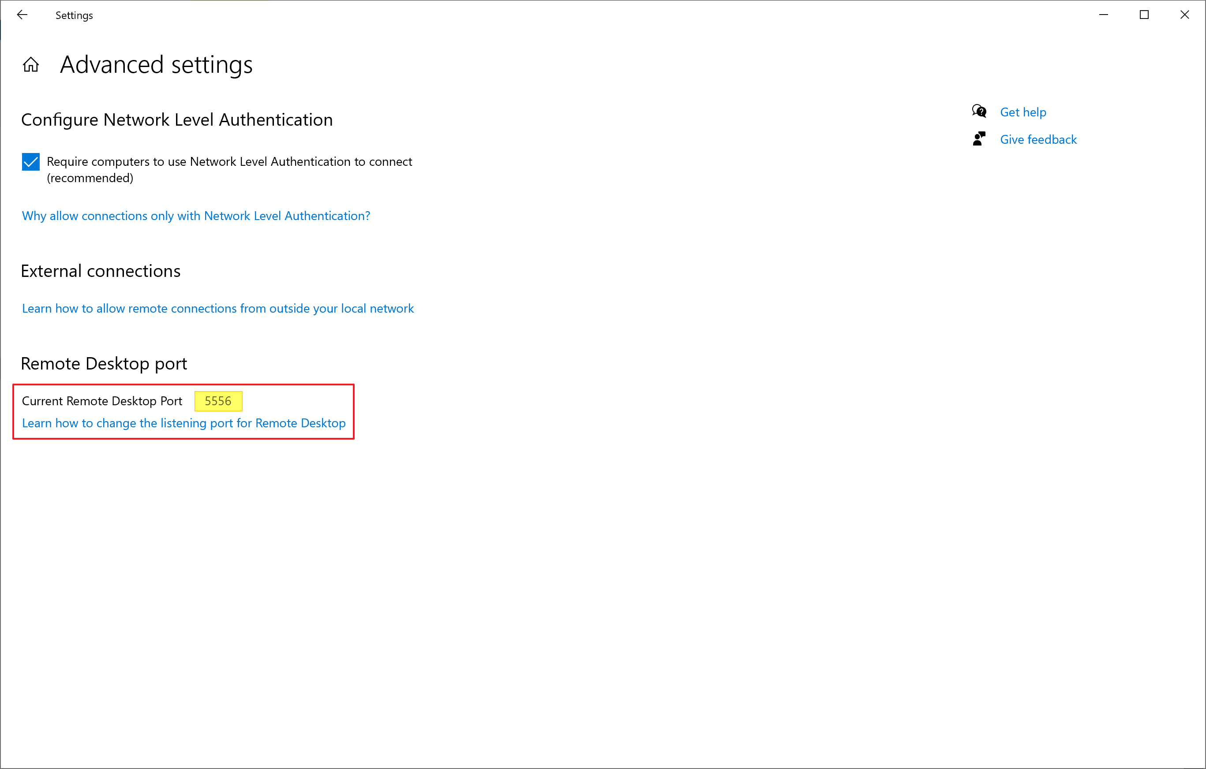The height and width of the screenshot is (769, 1206).
Task: Click the 'Settings' title bar text
Action: coord(74,15)
